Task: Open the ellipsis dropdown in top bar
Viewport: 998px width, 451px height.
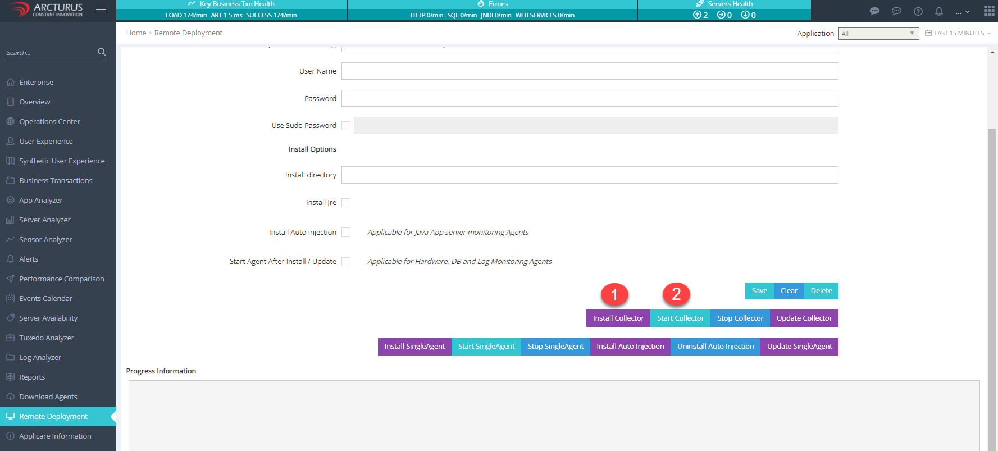Action: [963, 12]
